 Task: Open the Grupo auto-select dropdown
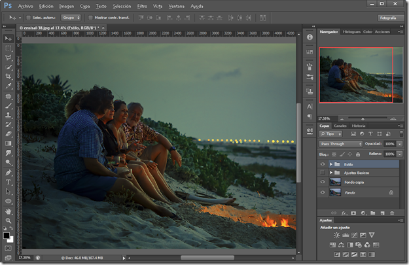click(x=71, y=18)
